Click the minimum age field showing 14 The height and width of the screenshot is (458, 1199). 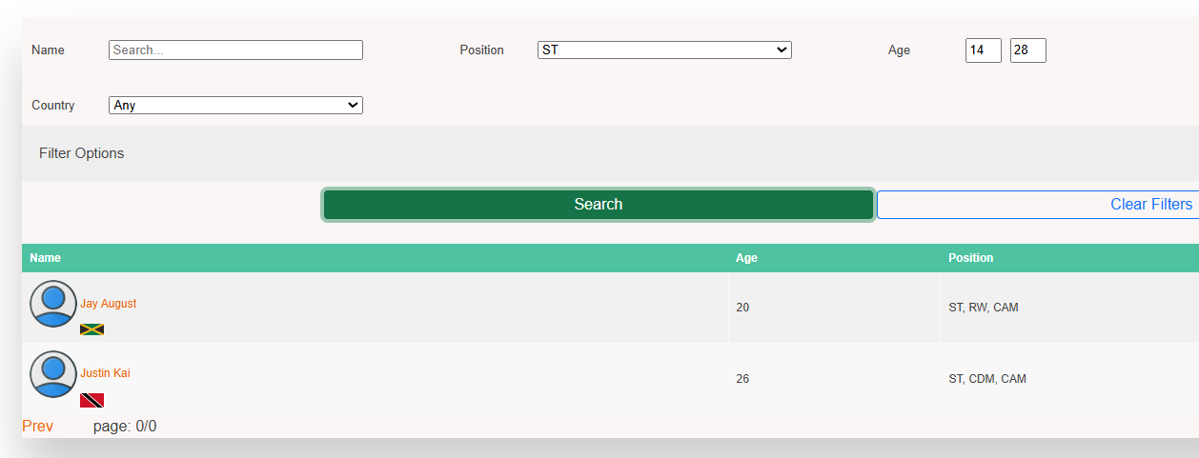983,50
